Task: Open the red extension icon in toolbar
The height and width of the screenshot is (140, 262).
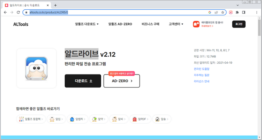Action: tap(231, 12)
